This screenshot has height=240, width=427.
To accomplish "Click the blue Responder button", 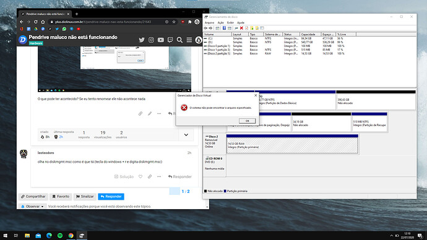I will tap(111, 197).
